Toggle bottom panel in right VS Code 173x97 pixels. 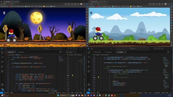[157, 48]
